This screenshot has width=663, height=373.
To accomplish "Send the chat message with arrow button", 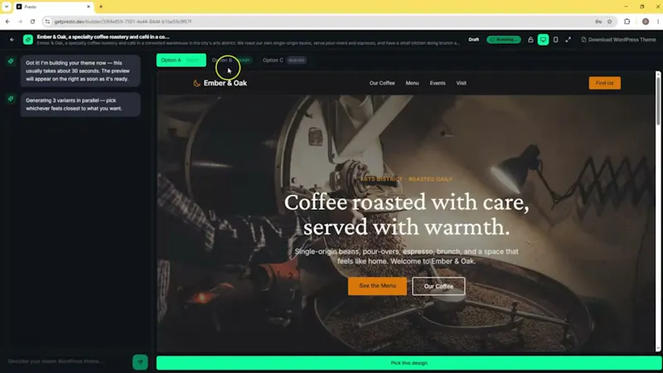I will tap(140, 362).
